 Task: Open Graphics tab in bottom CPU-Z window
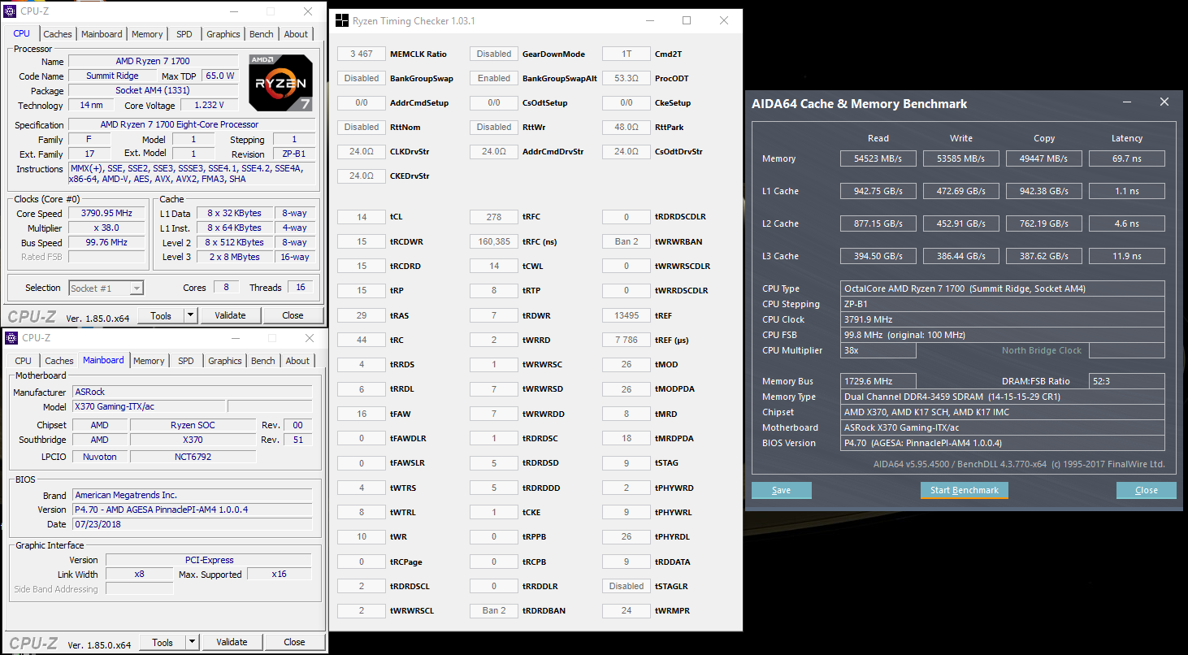(225, 361)
